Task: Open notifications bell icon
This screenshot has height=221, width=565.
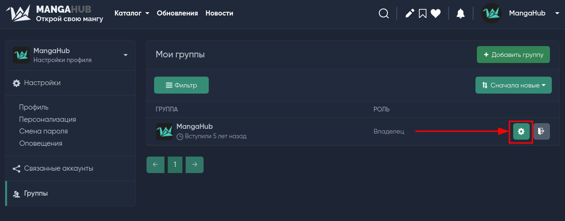Action: (x=460, y=14)
